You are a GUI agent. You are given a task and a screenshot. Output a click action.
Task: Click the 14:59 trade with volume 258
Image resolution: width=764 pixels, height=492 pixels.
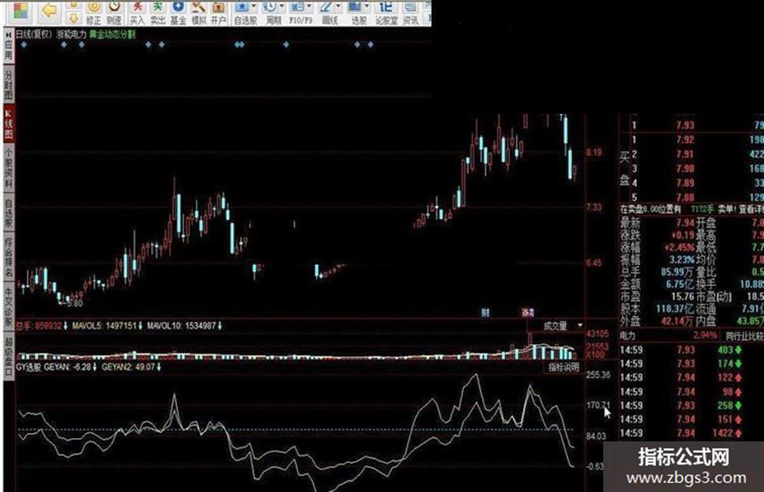point(682,406)
